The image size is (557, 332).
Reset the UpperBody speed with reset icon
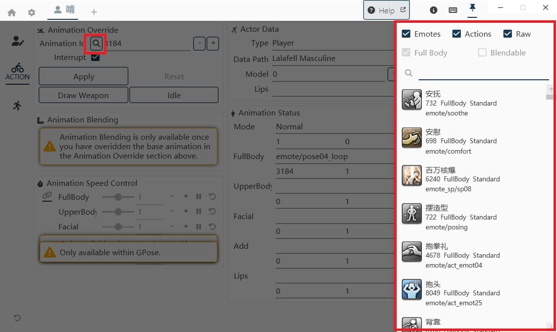[212, 211]
